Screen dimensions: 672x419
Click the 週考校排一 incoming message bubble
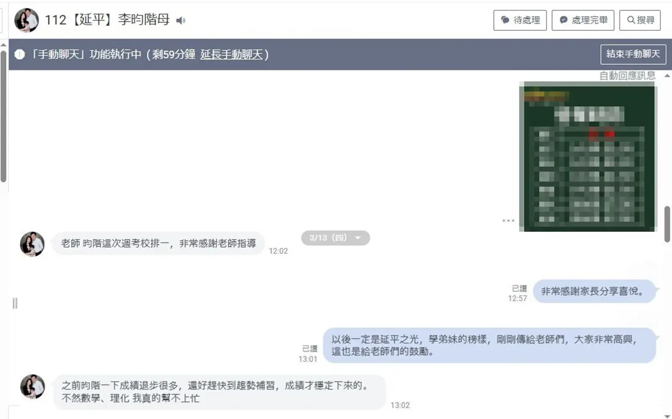pos(158,244)
